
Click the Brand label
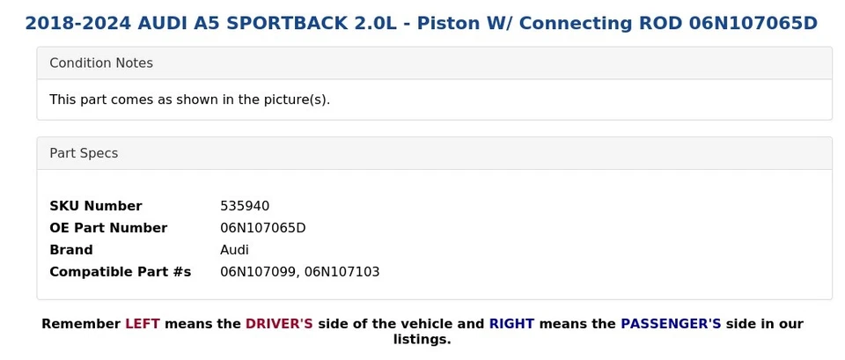[71, 250]
